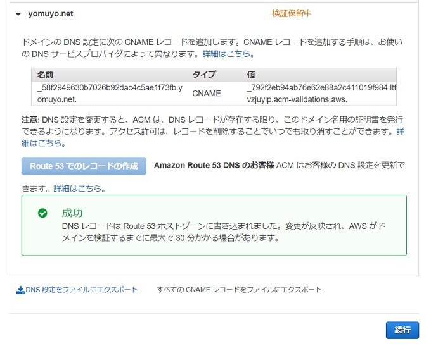Click the 検証保留中 validation status text
Image resolution: width=431 pixels, height=353 pixels.
292,13
